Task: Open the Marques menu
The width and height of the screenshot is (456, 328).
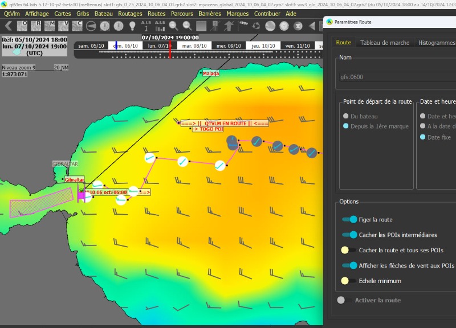Action: 238,14
